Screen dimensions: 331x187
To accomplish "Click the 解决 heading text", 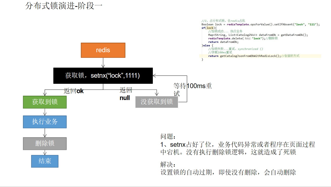I will click(167, 164).
